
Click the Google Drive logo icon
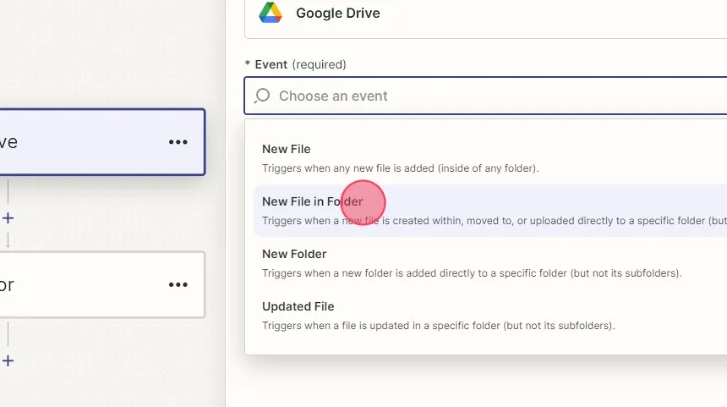[271, 13]
